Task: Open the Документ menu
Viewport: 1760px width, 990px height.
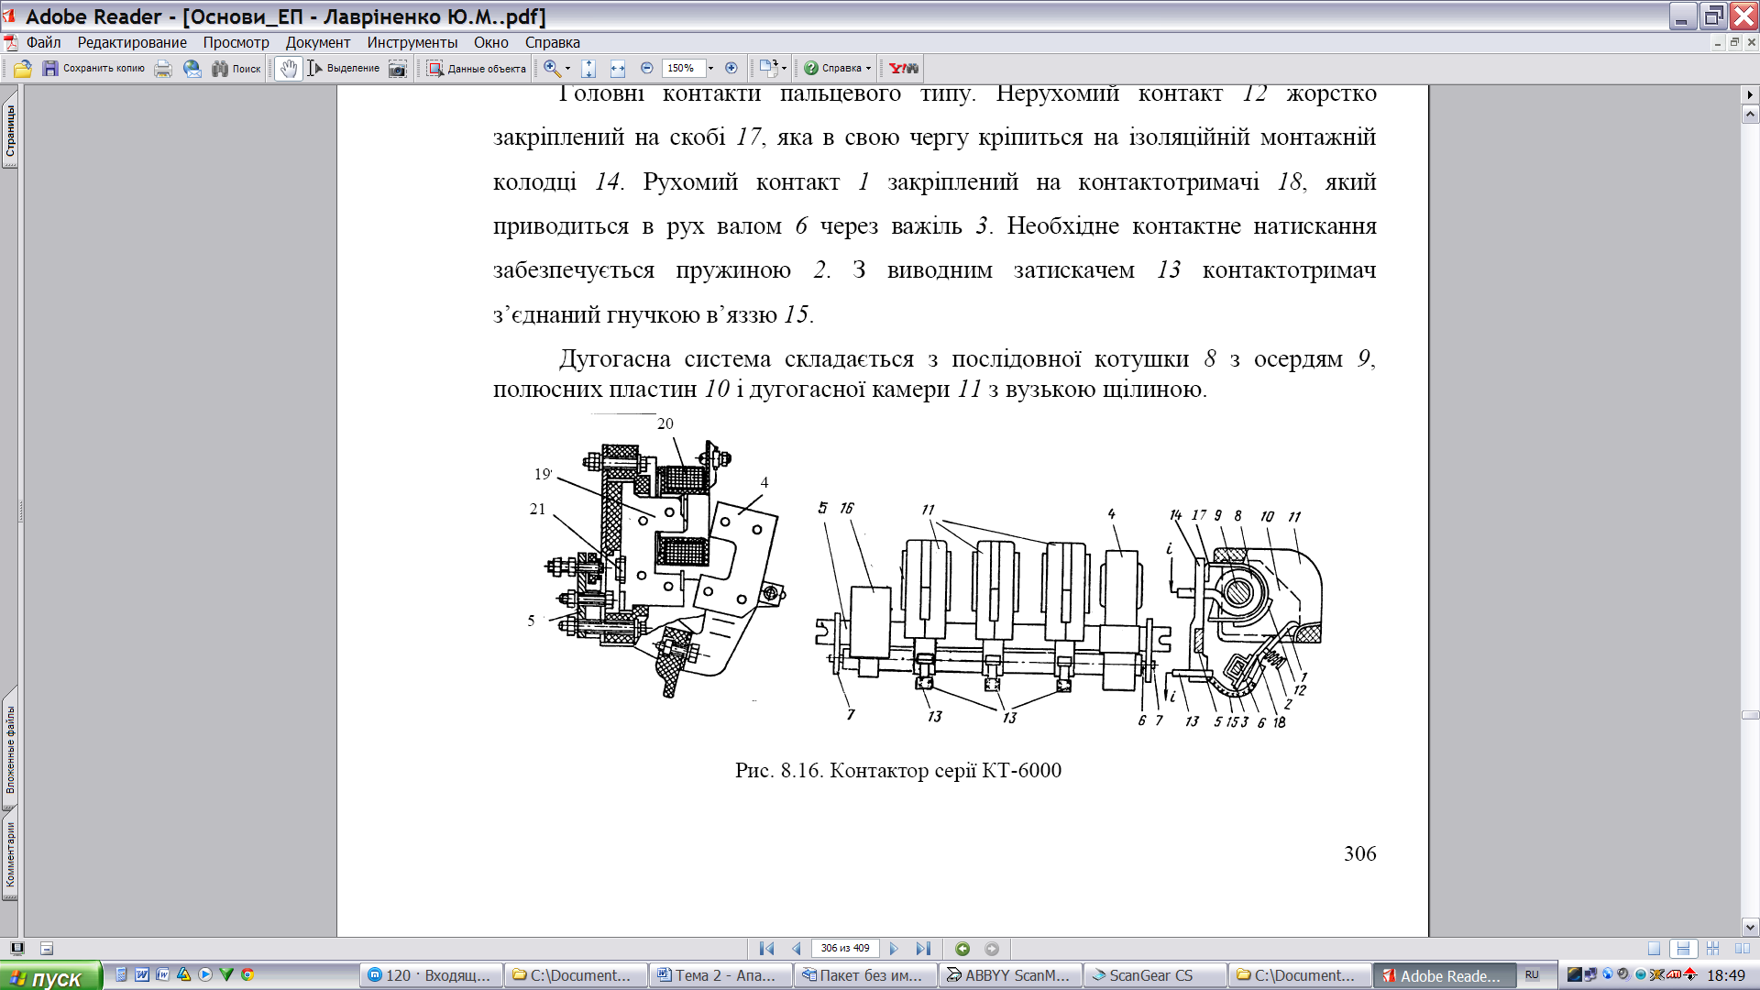Action: coord(318,43)
